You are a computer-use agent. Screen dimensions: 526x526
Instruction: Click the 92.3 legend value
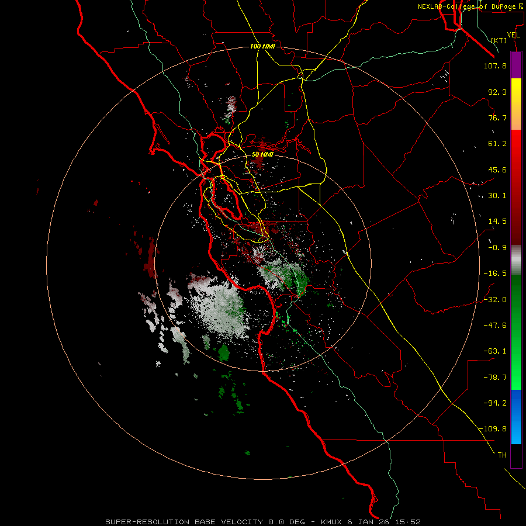tap(497, 92)
